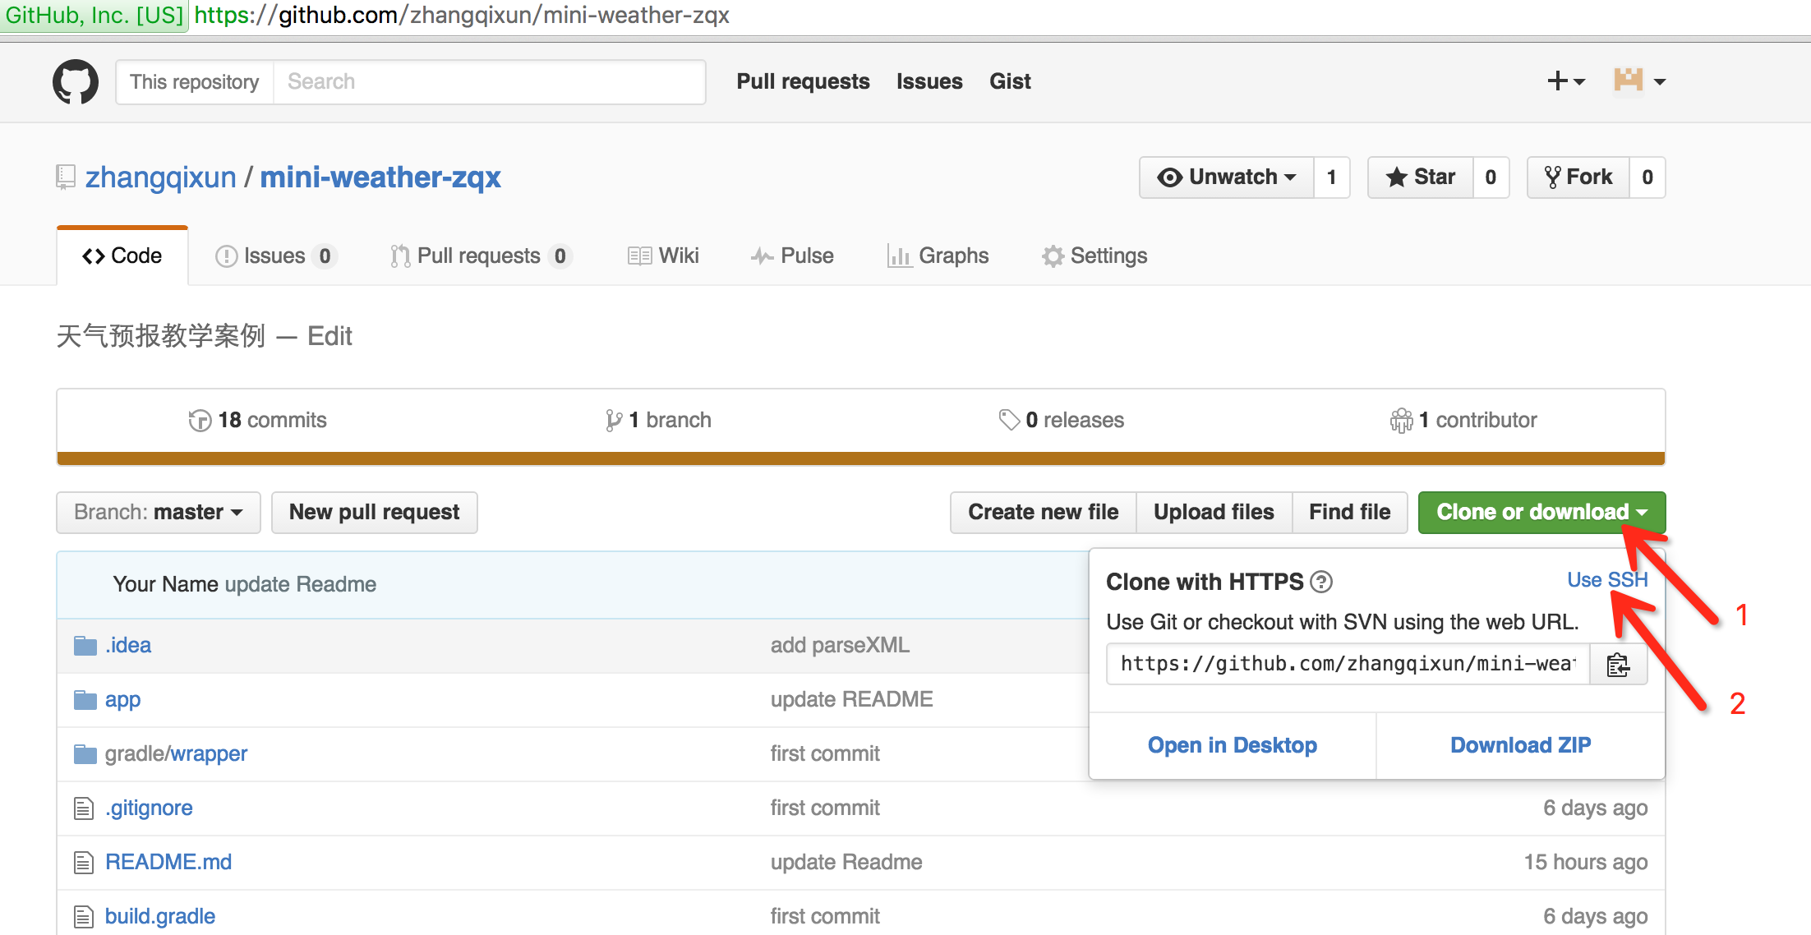The image size is (1811, 935).
Task: Open the README.md file
Action: (168, 863)
